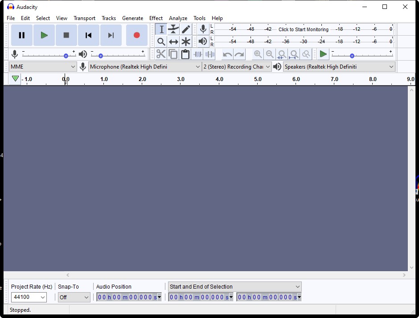The image size is (419, 318).
Task: Toggle the Pause button
Action: point(21,35)
